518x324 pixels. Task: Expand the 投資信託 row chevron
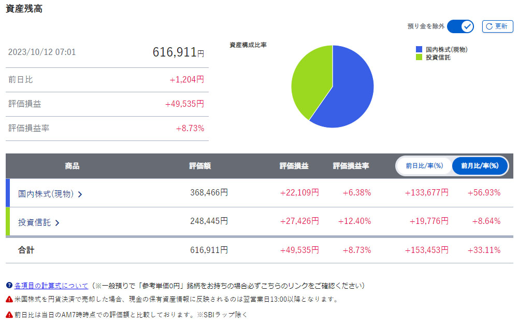point(57,223)
